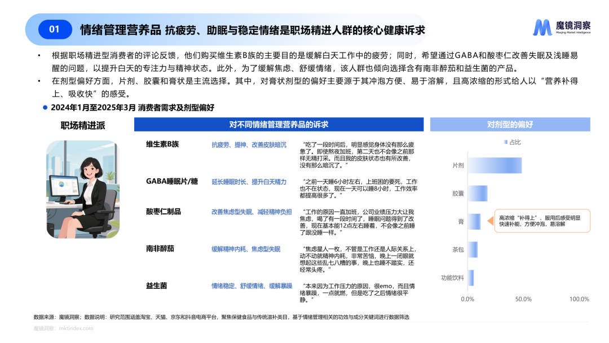609x343 pixels.
Task: Click the 魔镜洞察 brand name text
Action: [x=573, y=25]
